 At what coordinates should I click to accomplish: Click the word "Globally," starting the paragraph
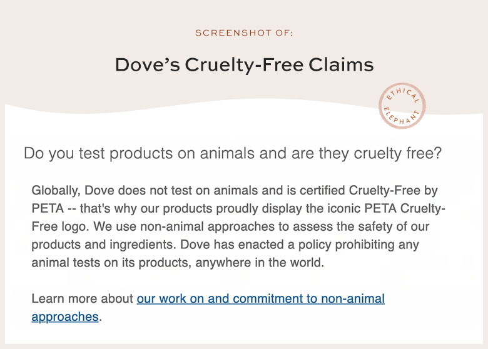pyautogui.click(x=56, y=191)
